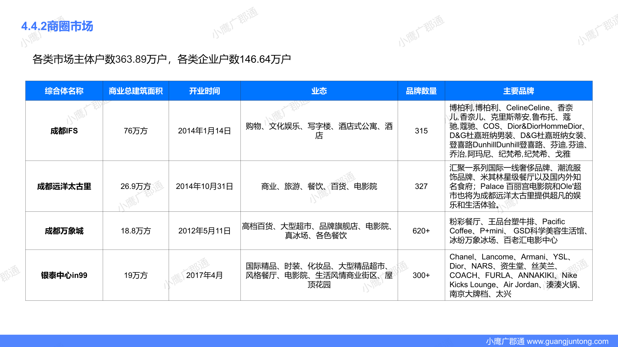Select the 商业总建筑面积 column header
618x347 pixels.
click(136, 91)
